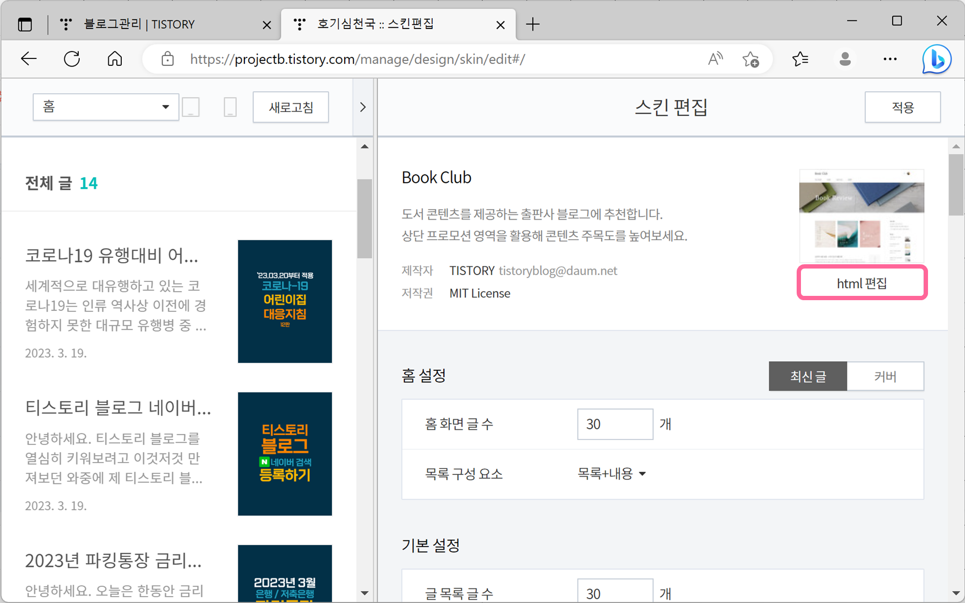Maximize the browser window
This screenshot has height=603, width=965.
(897, 20)
